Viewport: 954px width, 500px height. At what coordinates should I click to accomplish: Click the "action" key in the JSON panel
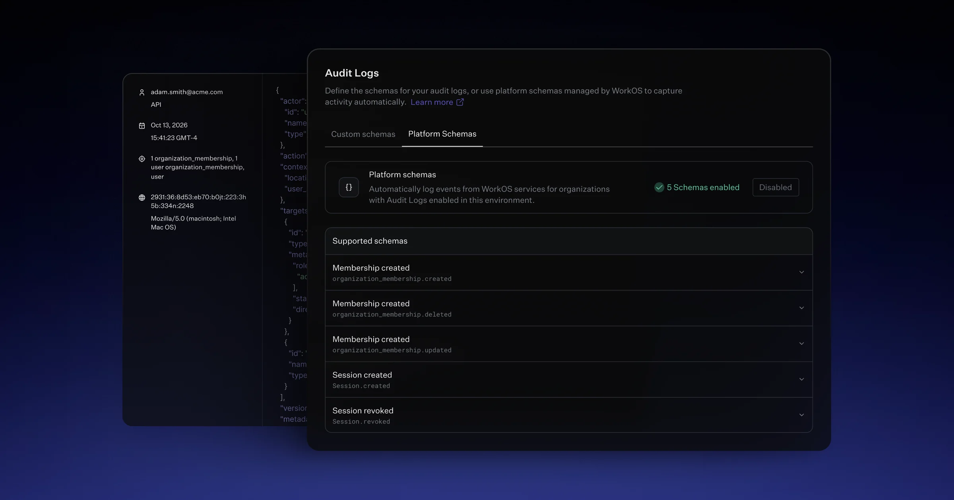tap(293, 156)
